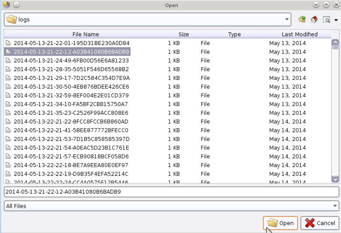Click the application icon in title bar

coord(7,5)
